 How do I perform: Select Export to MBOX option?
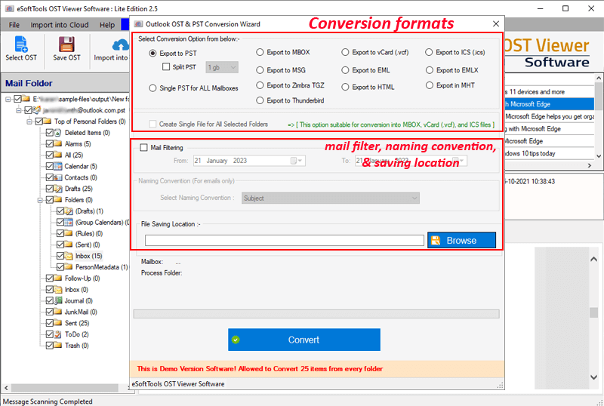point(260,52)
